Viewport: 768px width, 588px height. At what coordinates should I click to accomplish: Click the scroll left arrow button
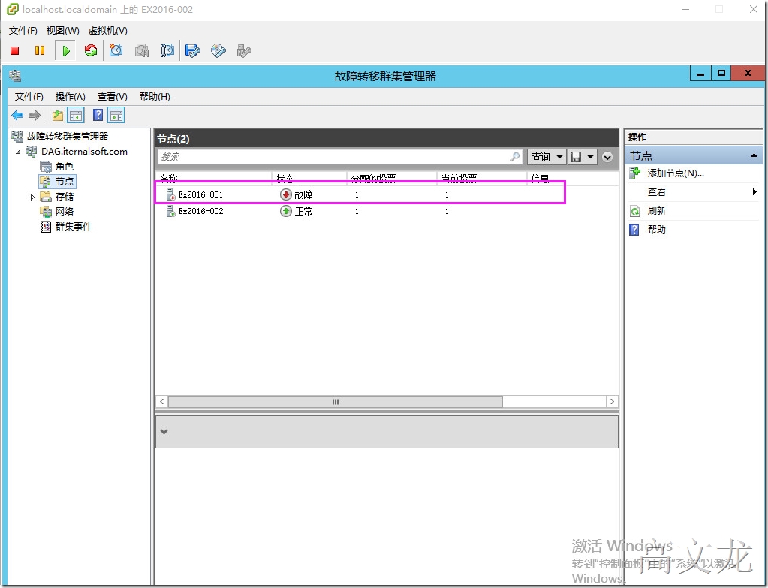[162, 402]
